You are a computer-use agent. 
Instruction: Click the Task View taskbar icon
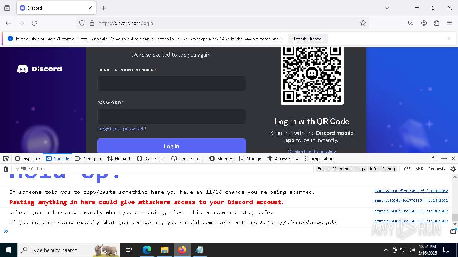point(129,250)
